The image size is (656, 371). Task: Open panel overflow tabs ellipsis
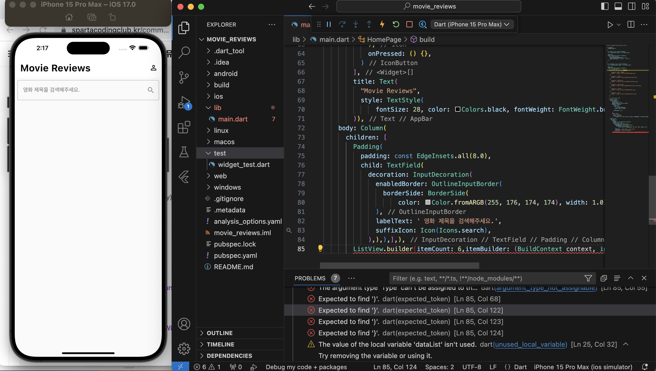tap(352, 278)
